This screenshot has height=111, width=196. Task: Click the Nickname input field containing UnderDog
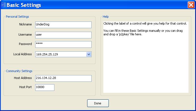[x=63, y=25]
